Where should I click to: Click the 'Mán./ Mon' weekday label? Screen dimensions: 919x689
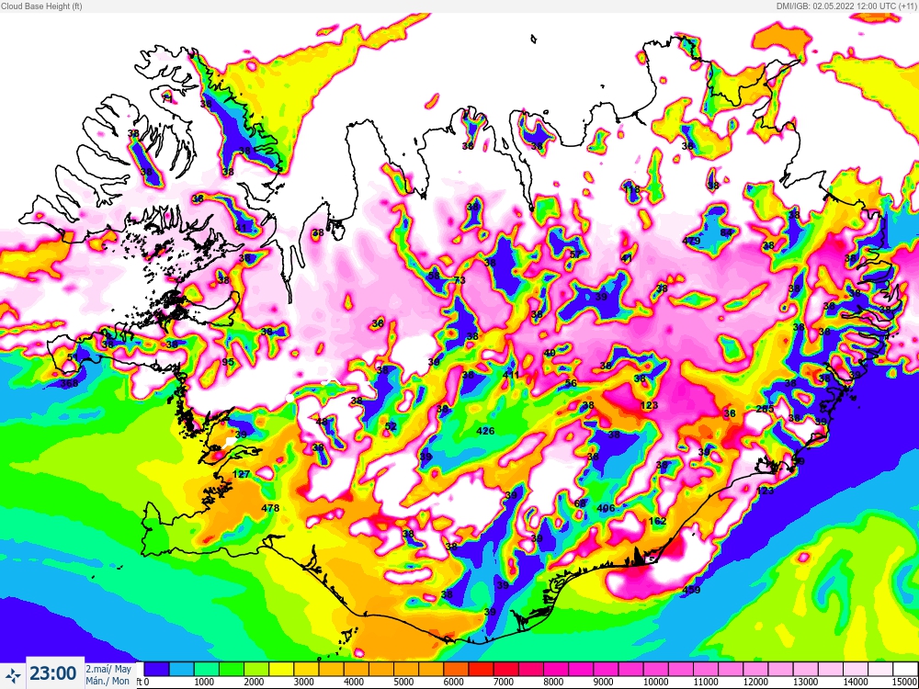tap(108, 681)
